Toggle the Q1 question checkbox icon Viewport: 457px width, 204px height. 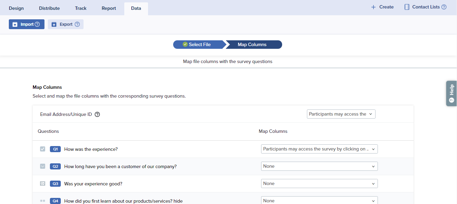click(42, 149)
